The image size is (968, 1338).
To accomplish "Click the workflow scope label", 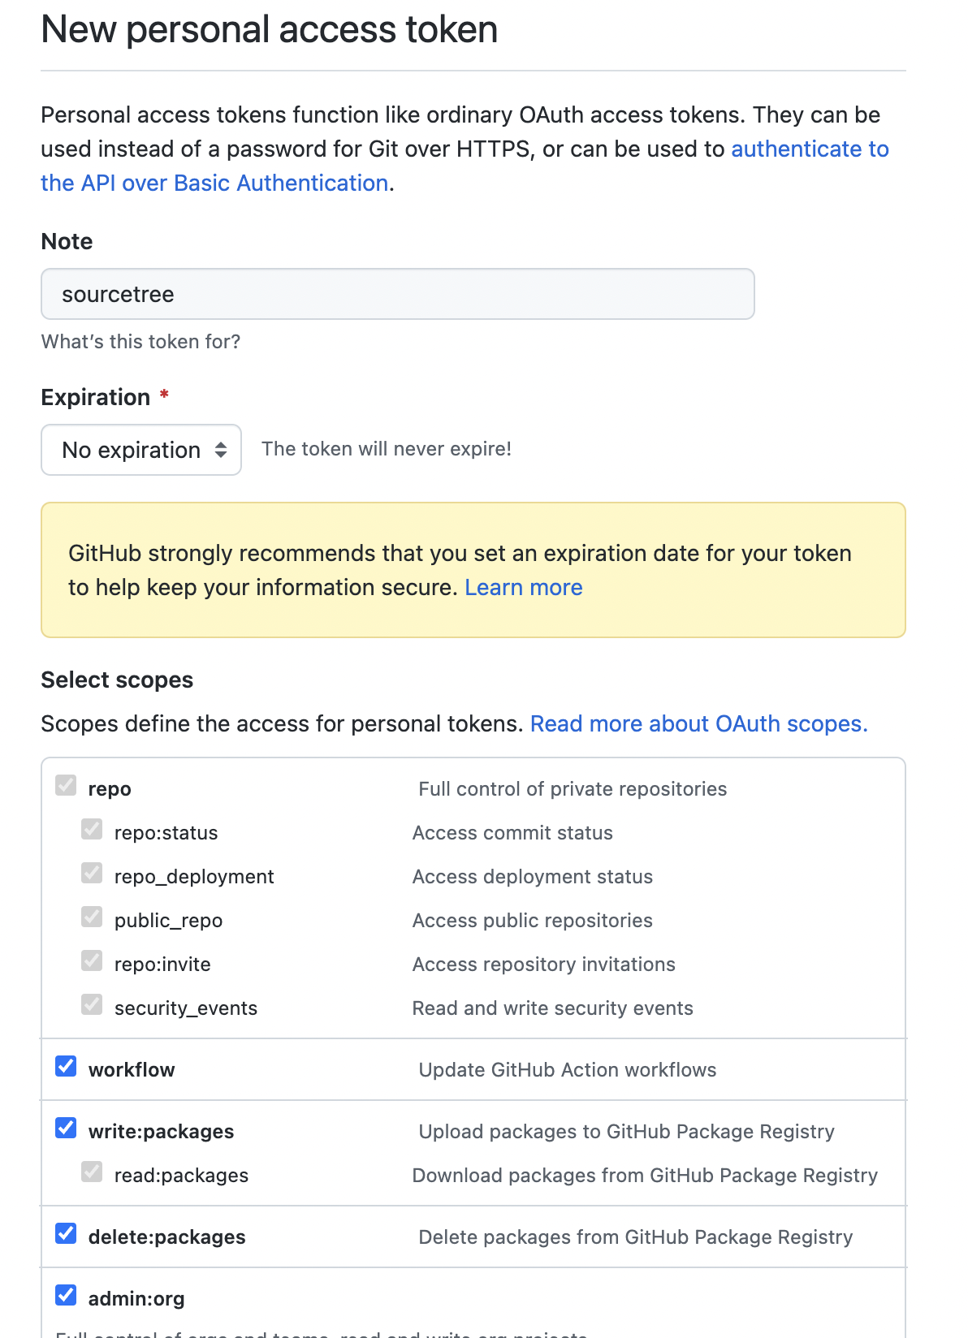I will 132,1070.
